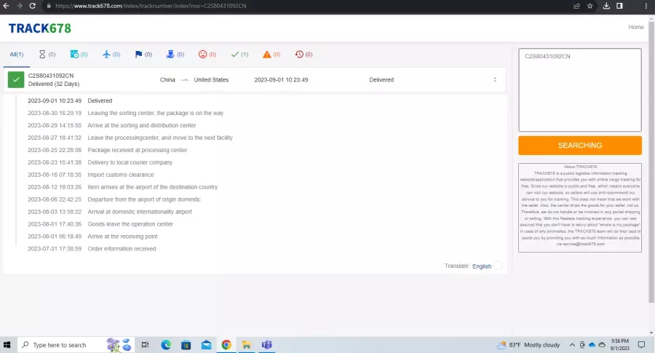The height and width of the screenshot is (353, 655).
Task: Open the weather widget 83°F Mostly cloudy
Action: tap(528, 345)
